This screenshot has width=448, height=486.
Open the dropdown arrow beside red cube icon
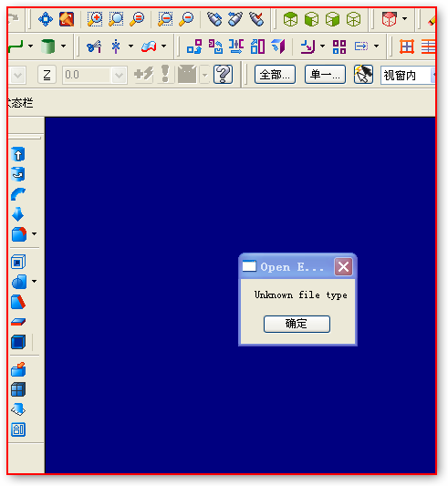[404, 18]
